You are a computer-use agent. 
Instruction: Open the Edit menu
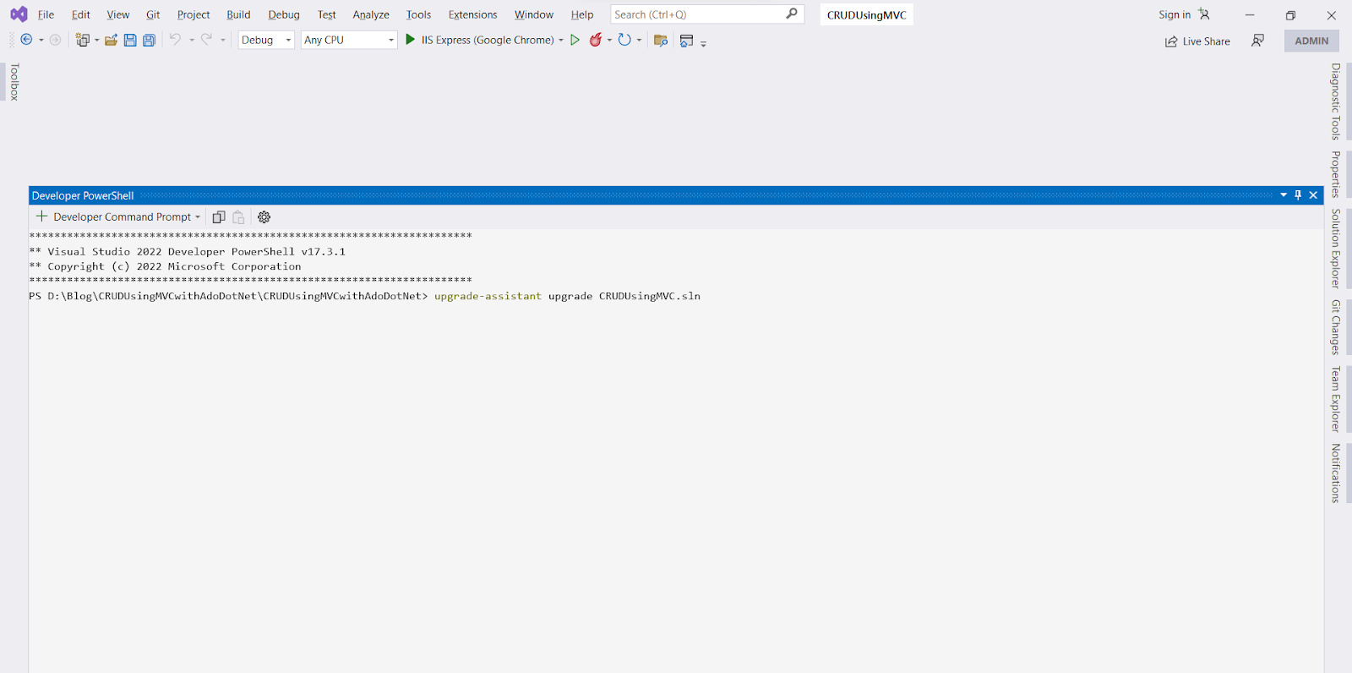(x=81, y=14)
